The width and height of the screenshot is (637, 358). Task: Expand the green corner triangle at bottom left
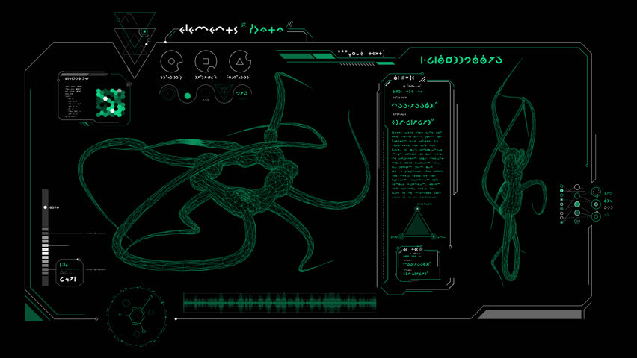pos(33,310)
